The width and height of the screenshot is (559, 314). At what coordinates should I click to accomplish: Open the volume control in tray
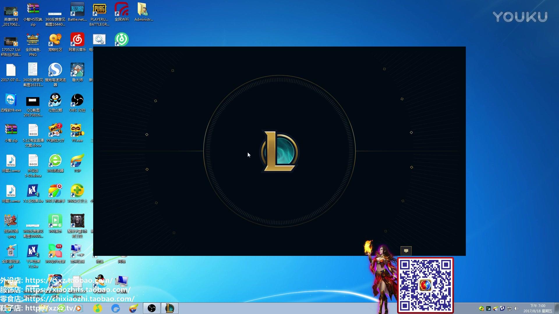[516, 308]
